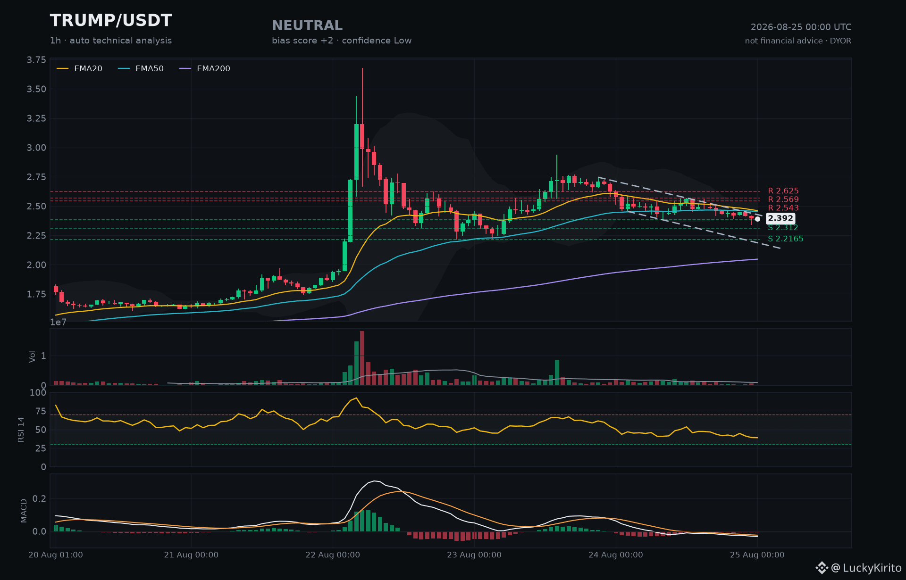The height and width of the screenshot is (580, 906).
Task: Click the 3.50 price axis tick
Action: click(36, 89)
